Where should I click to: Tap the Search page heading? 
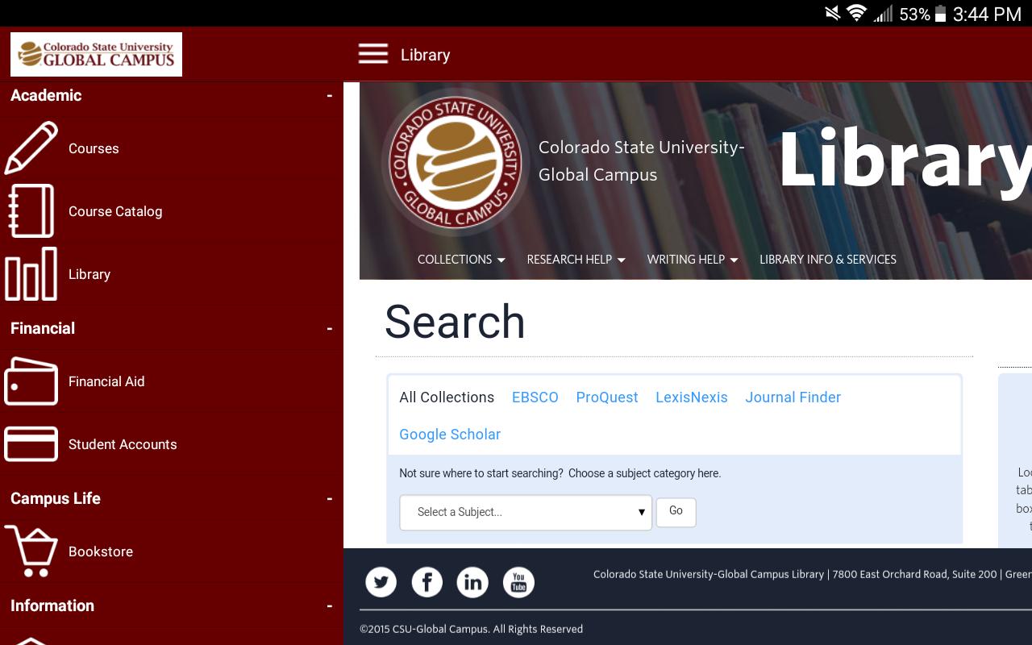(x=455, y=322)
